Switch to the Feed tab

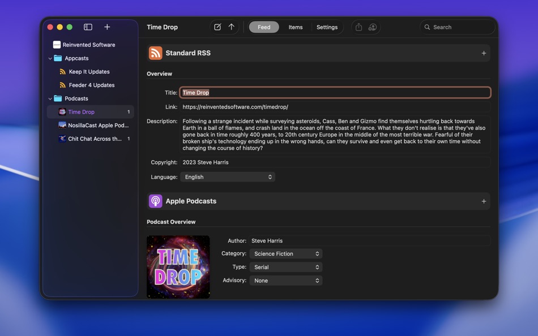point(264,27)
